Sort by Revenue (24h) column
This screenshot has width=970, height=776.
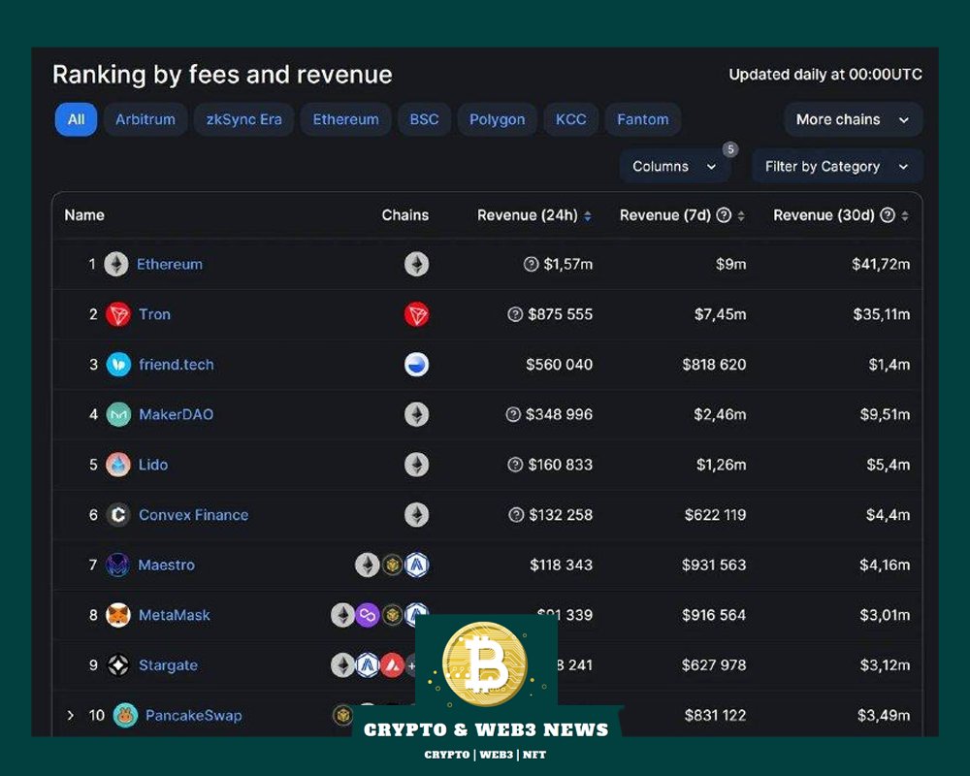(x=534, y=215)
